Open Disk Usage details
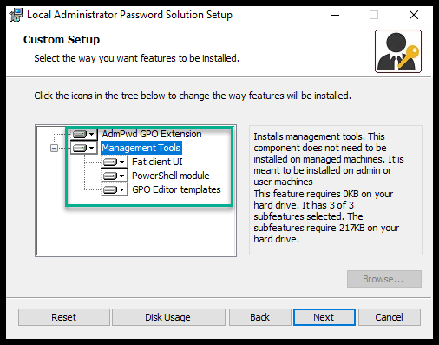This screenshot has height=345, width=439. point(168,317)
